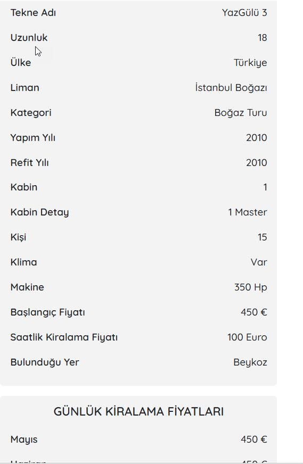The height and width of the screenshot is (464, 303).
Task: Click the Başlangıç Fiyatı label
Action: pos(48,312)
